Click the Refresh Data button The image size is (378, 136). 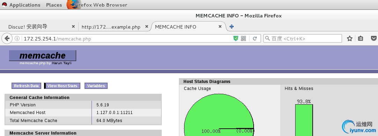click(26, 86)
